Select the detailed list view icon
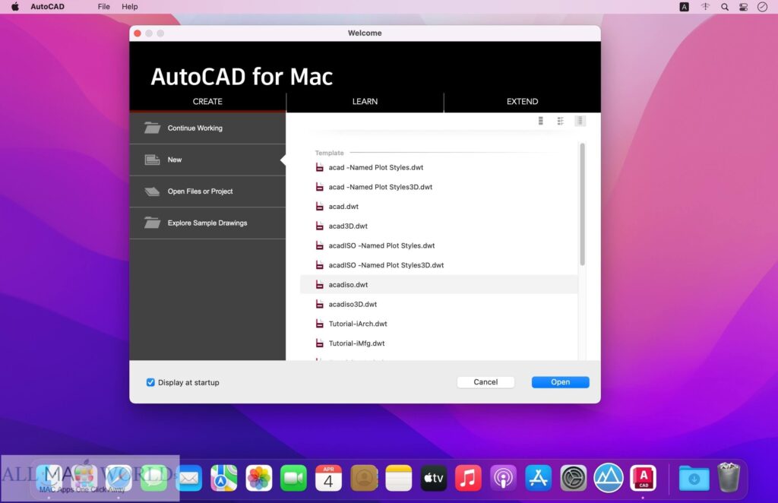 [x=560, y=120]
